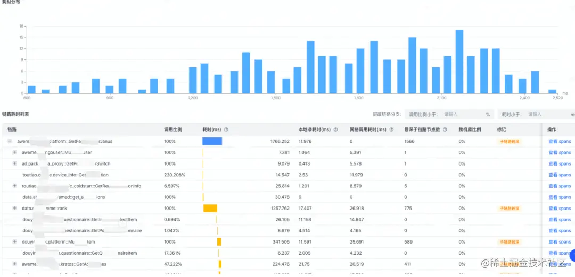Screen dimensions: 575x277
Task: Click the 230.208% call ratio cell
Action: click(175, 175)
